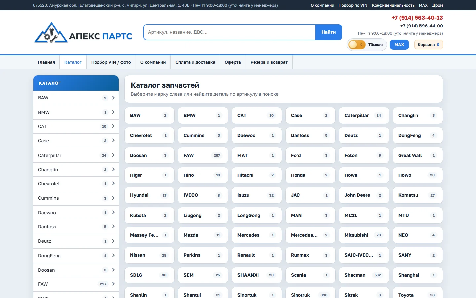Click the КАТАЛОГ sidebar header

76,83
